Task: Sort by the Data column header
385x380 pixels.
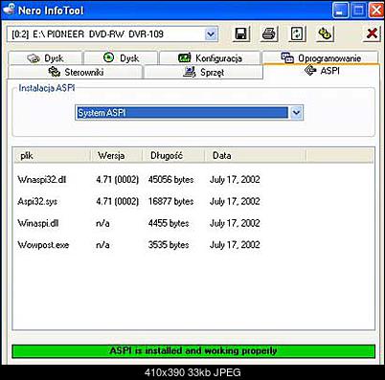Action: pos(256,156)
